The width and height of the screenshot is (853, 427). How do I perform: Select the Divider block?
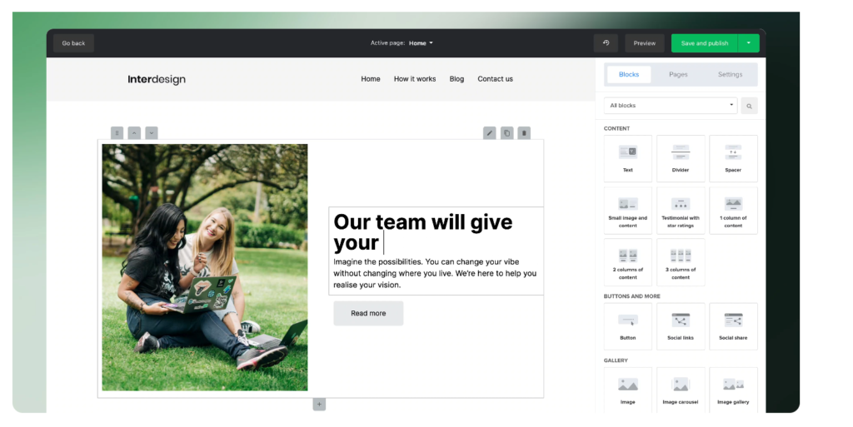click(681, 159)
